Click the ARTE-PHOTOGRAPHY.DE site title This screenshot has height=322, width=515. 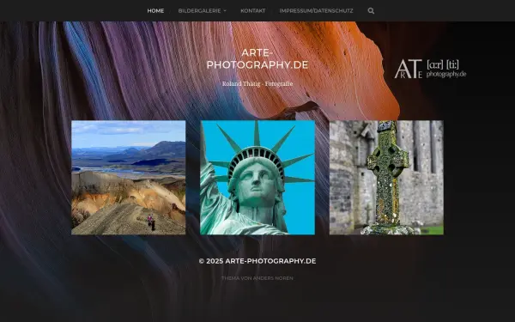coord(257,58)
